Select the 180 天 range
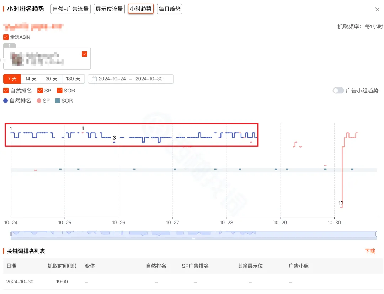The image size is (384, 294). point(73,79)
